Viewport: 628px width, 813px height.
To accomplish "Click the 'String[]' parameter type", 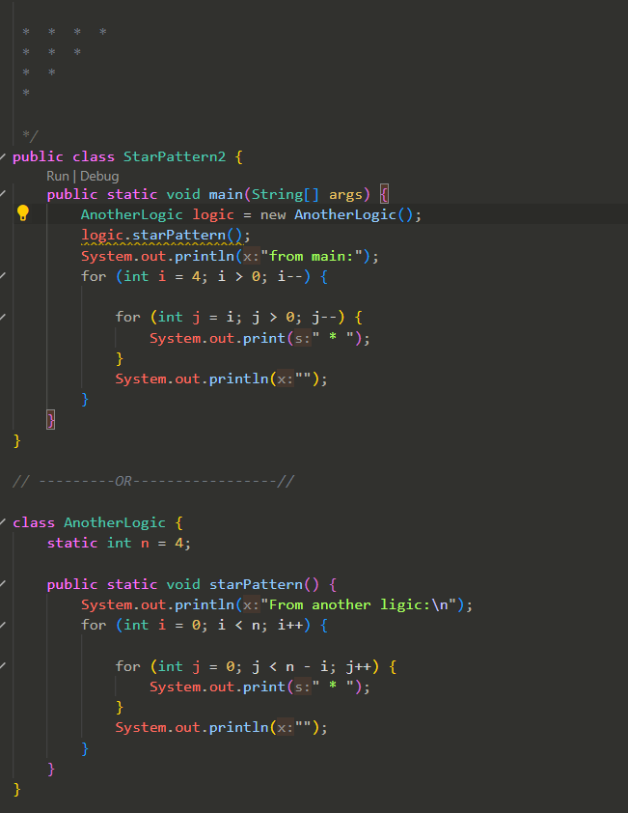I will coord(286,194).
